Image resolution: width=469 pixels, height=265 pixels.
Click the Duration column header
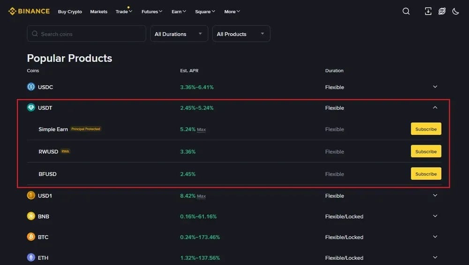point(334,71)
